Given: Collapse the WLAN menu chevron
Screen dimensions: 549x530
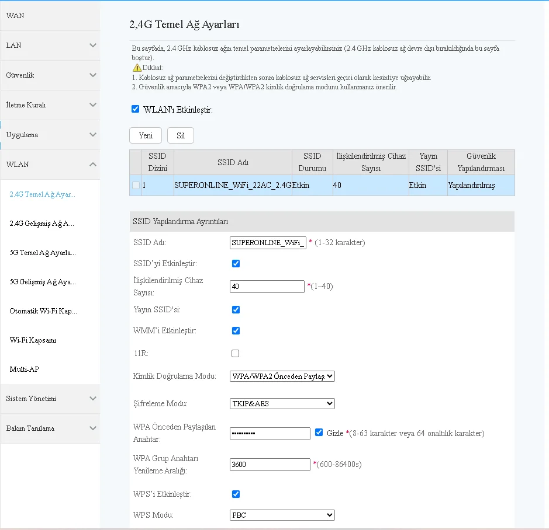Looking at the screenshot, I should coord(93,165).
